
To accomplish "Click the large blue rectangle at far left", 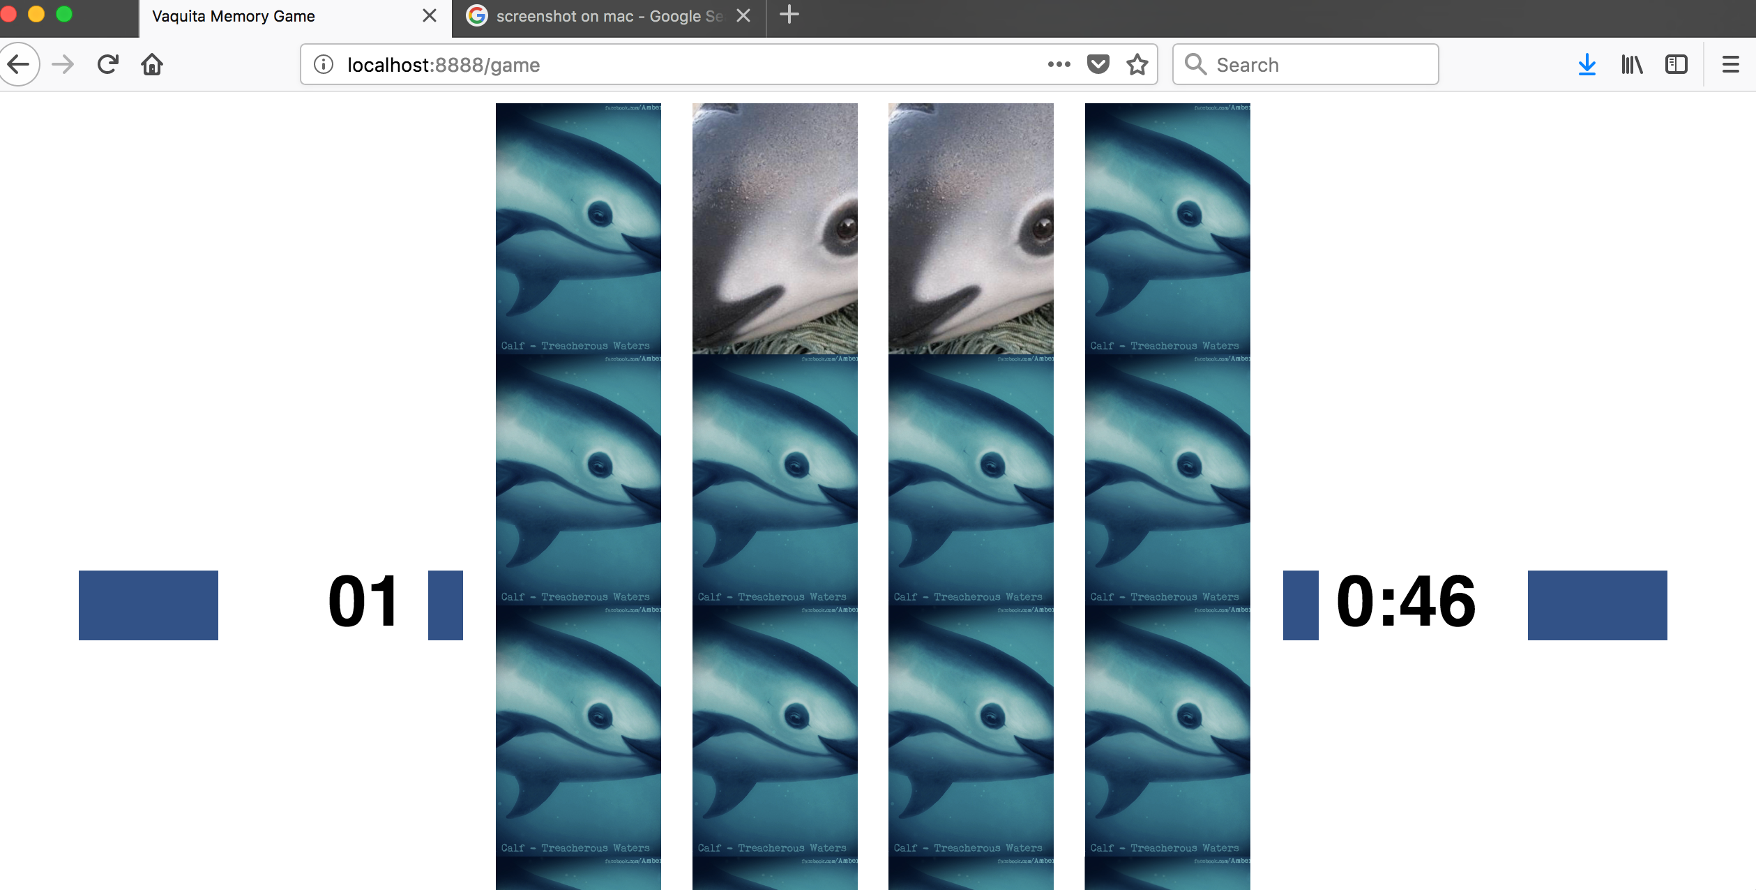I will [149, 605].
